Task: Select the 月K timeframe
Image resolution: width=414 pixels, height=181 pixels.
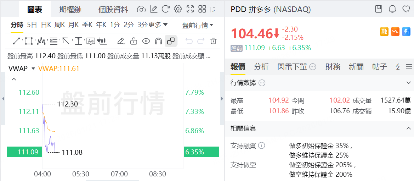Action: 73,25
